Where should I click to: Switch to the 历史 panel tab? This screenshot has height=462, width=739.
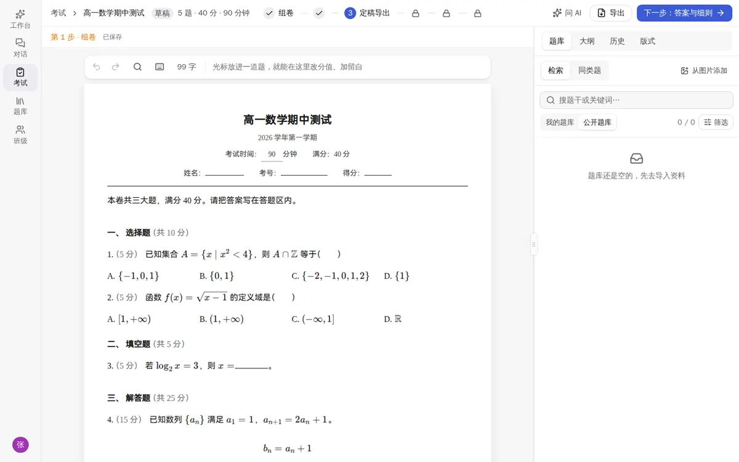pos(617,41)
